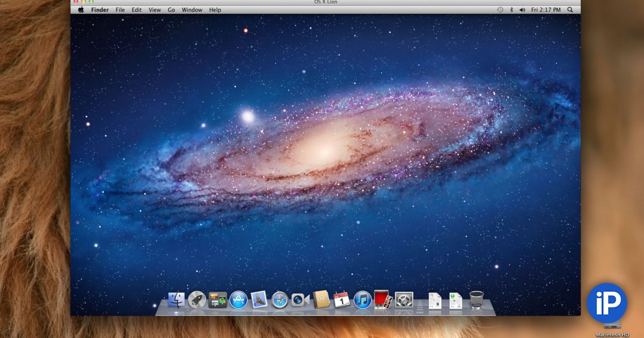Open the Apple menu

[x=81, y=10]
